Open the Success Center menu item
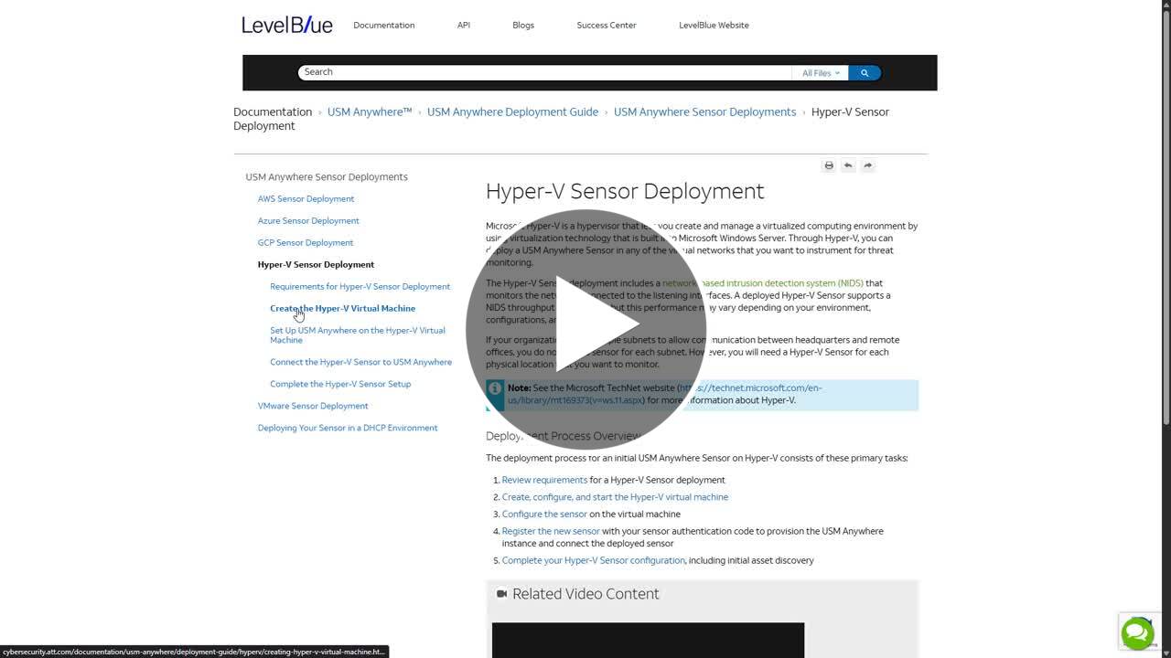The width and height of the screenshot is (1171, 658). pyautogui.click(x=606, y=26)
